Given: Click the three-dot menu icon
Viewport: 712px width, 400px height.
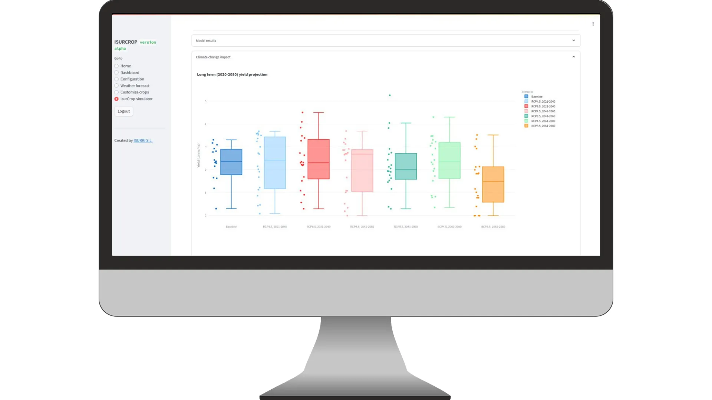Looking at the screenshot, I should (x=593, y=23).
